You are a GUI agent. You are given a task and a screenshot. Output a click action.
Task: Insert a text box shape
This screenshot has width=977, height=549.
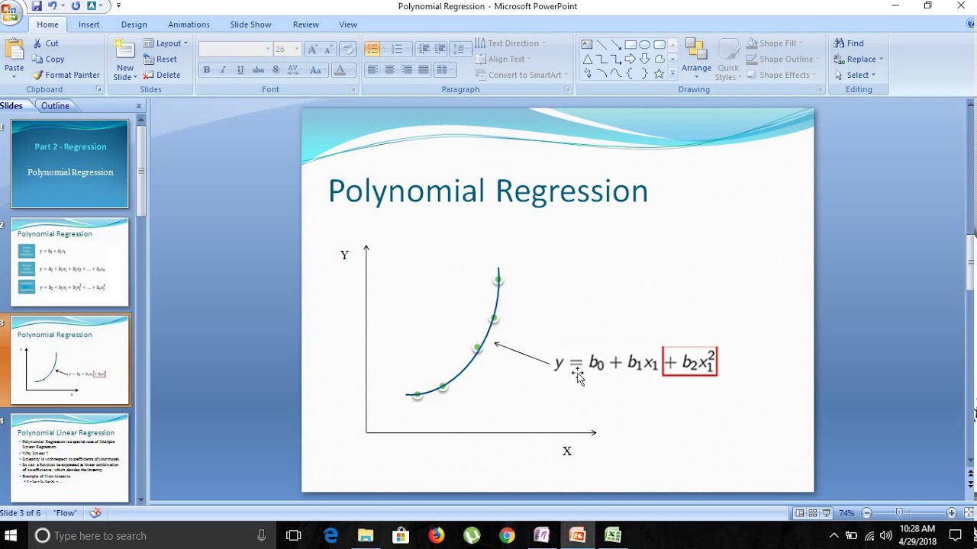[587, 44]
